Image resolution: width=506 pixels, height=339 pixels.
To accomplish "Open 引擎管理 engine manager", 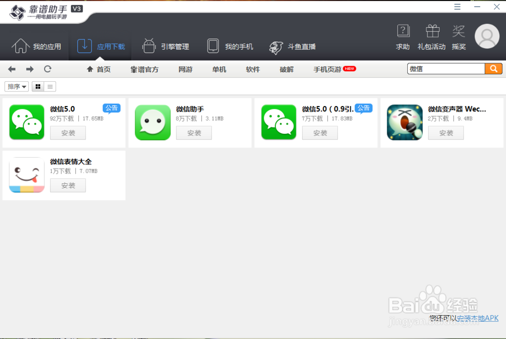I will click(165, 46).
